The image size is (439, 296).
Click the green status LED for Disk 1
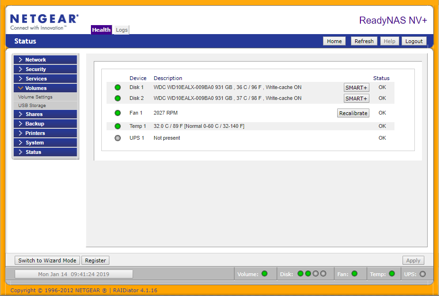coord(118,88)
